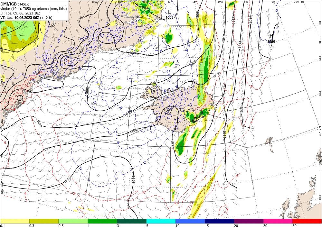Click the '15' legend value
This screenshot has height=228, width=322.
(207, 226)
